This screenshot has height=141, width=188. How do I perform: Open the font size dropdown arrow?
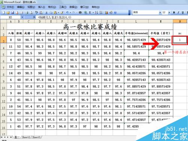pyautogui.click(x=169, y=12)
